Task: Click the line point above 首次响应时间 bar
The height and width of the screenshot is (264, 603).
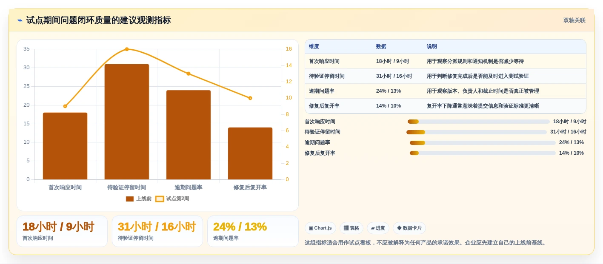Action: click(x=65, y=106)
